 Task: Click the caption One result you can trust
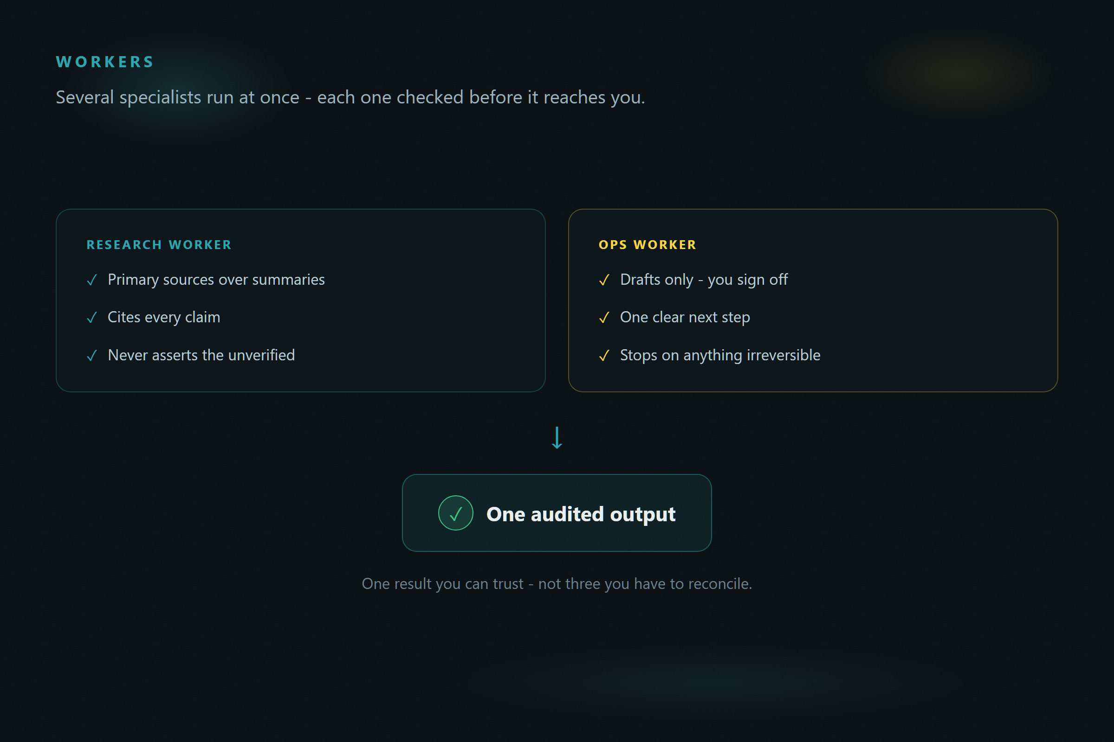[x=557, y=584]
